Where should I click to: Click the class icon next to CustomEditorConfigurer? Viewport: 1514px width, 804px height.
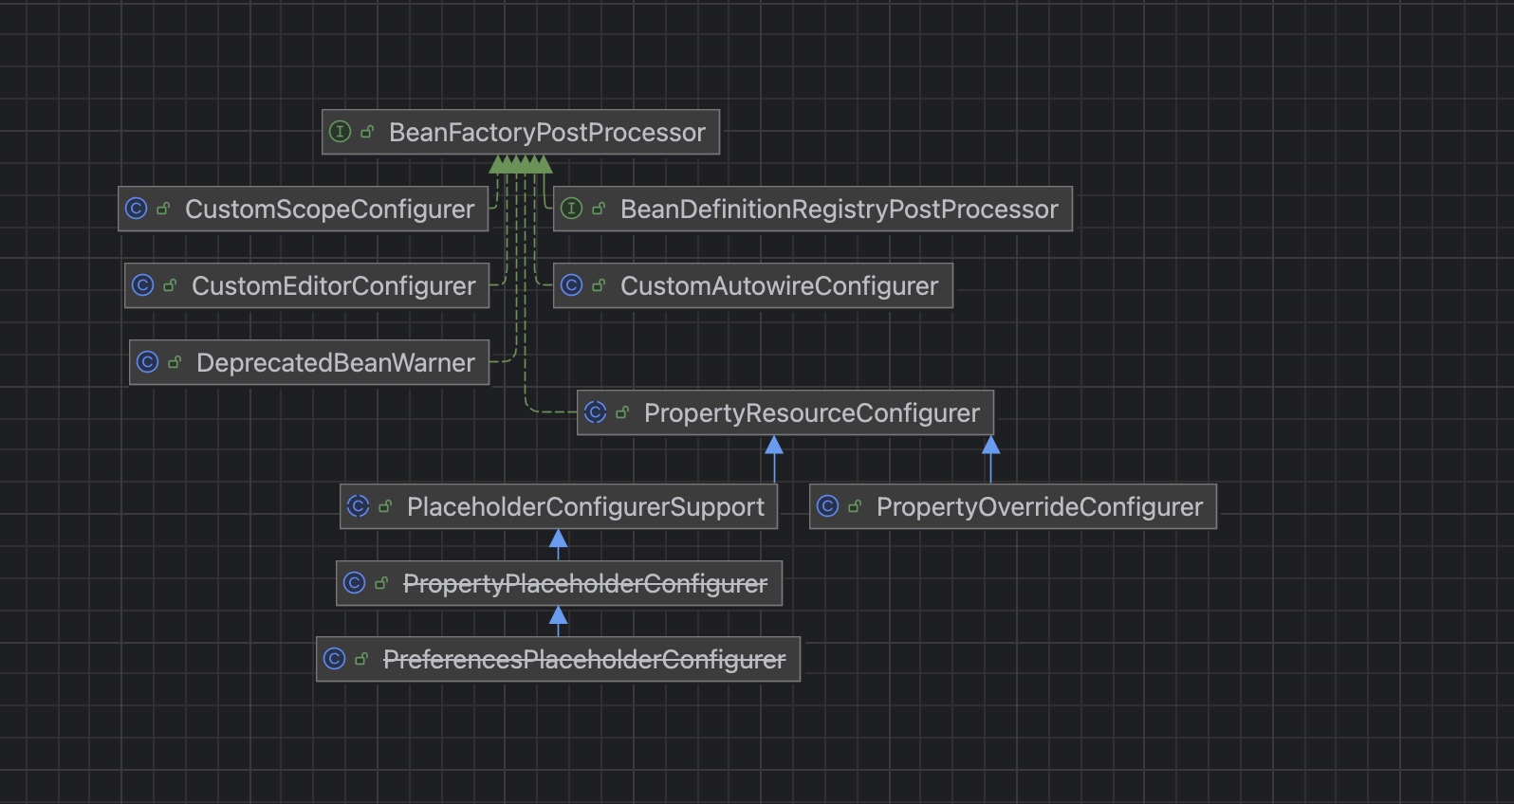click(x=142, y=285)
